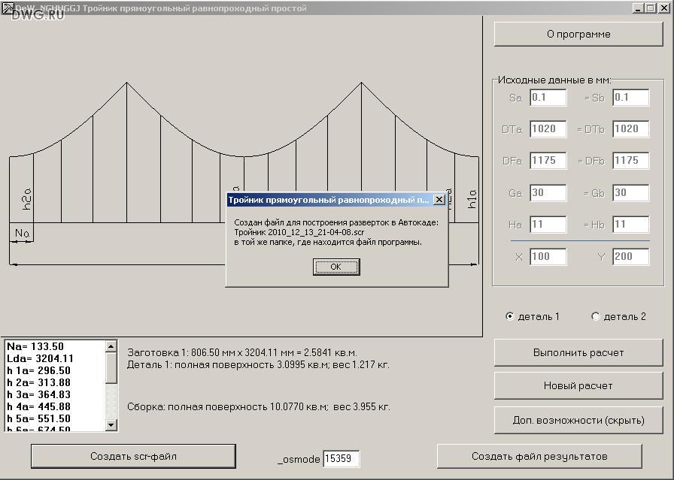The width and height of the screenshot is (674, 480).
Task: Click the 'Сборка: полная поверхность' text line
Action: pos(259,406)
